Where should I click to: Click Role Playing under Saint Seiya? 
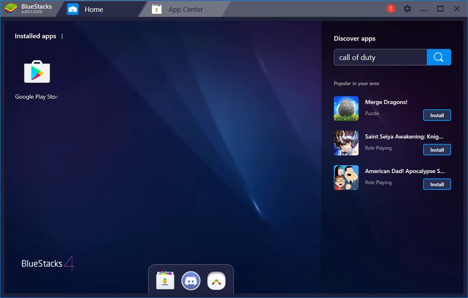click(378, 148)
